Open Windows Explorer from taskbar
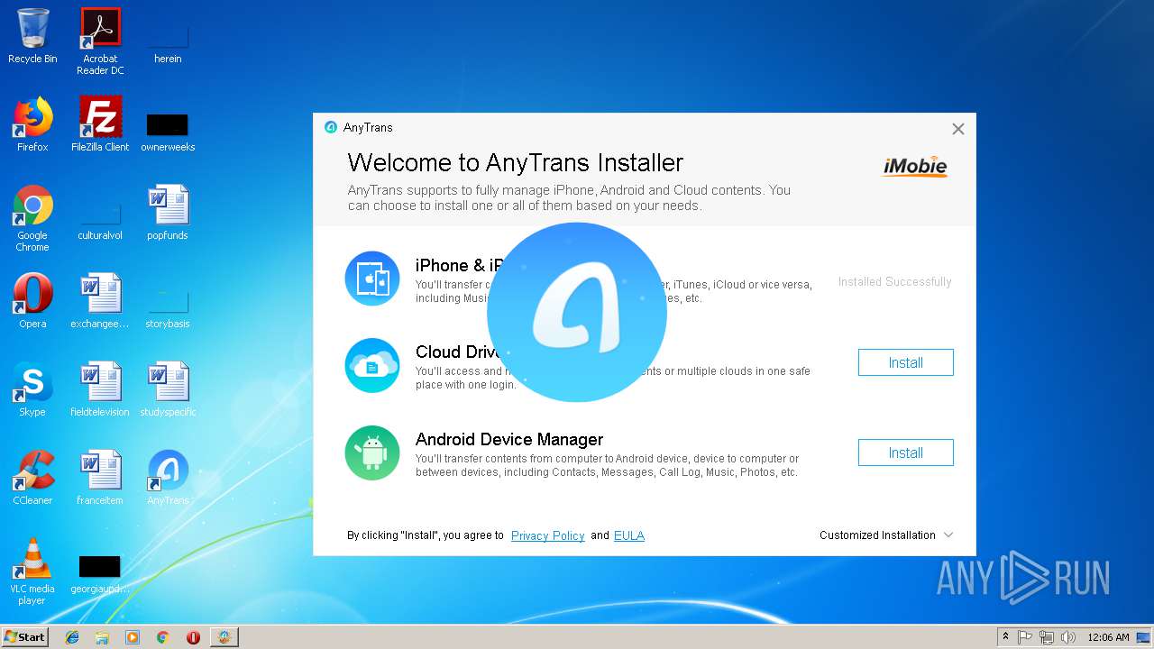The height and width of the screenshot is (649, 1154). point(102,637)
